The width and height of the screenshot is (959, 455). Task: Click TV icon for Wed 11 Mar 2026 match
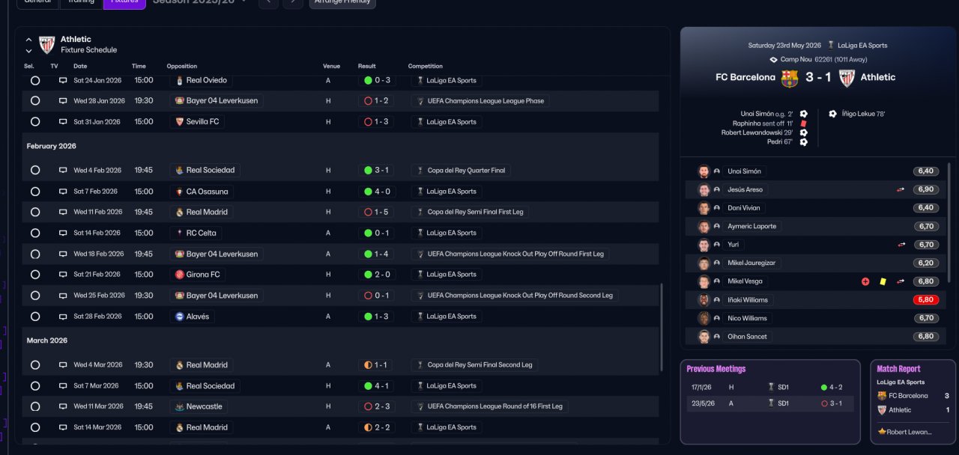click(x=63, y=406)
